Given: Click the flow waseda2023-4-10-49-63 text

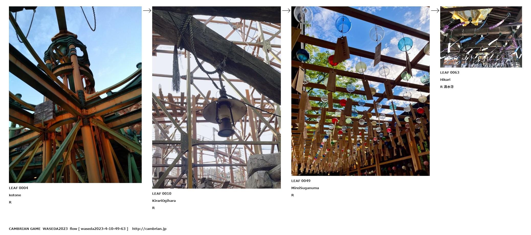Looking at the screenshot, I should 99,229.
